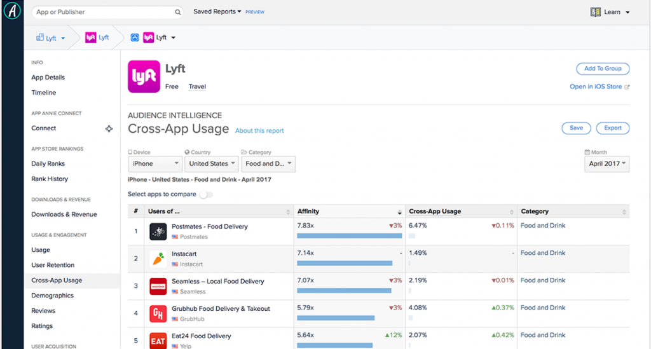Open Demographics in sidebar
The height and width of the screenshot is (349, 651).
tap(52, 296)
